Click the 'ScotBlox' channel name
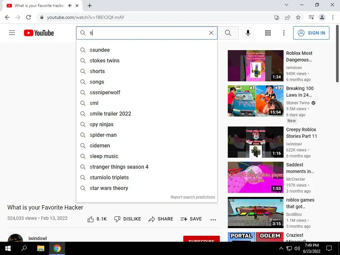Image resolution: width=340 pixels, height=255 pixels. pos(294,214)
